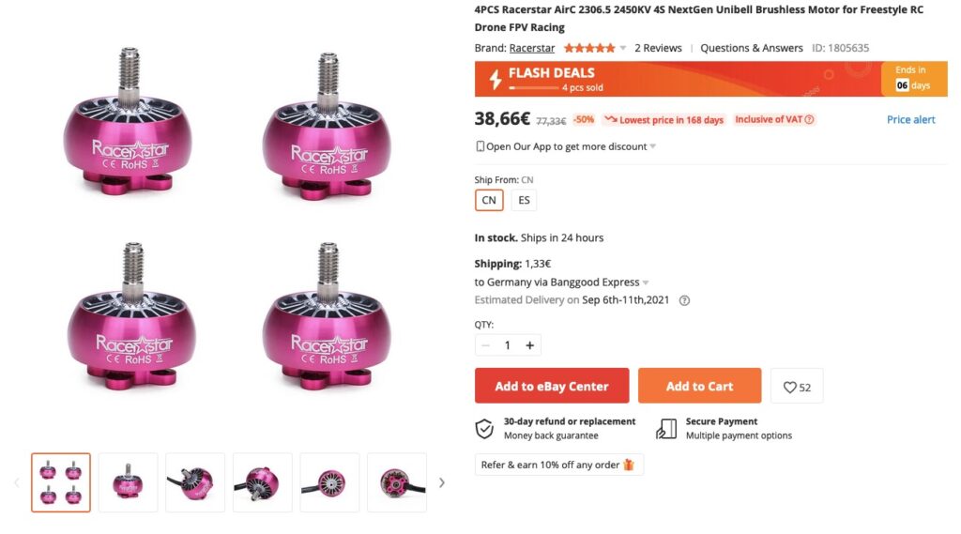The height and width of the screenshot is (534, 961).
Task: Decrease quantity with the minus button
Action: [x=485, y=345]
